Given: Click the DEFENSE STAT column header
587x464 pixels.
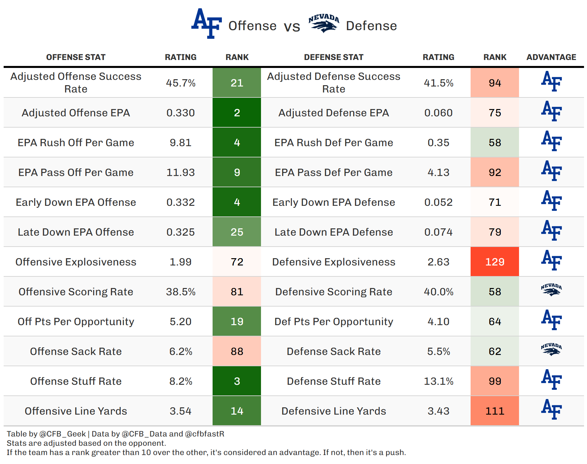Looking at the screenshot, I should [334, 57].
